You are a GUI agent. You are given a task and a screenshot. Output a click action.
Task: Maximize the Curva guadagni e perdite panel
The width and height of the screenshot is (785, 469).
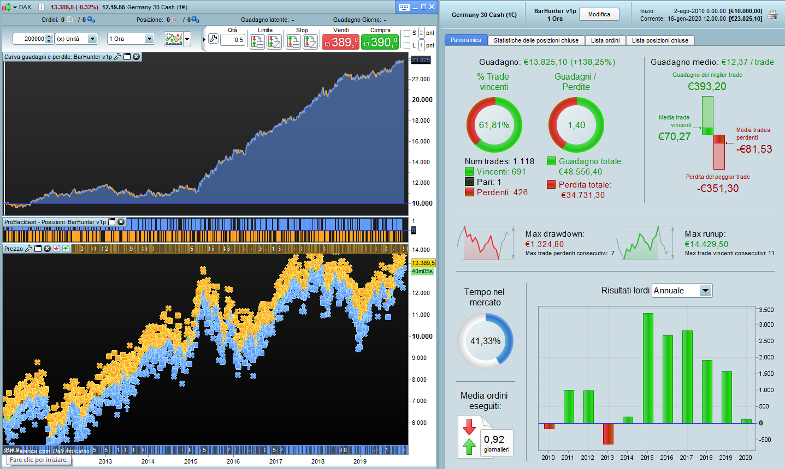tap(127, 57)
